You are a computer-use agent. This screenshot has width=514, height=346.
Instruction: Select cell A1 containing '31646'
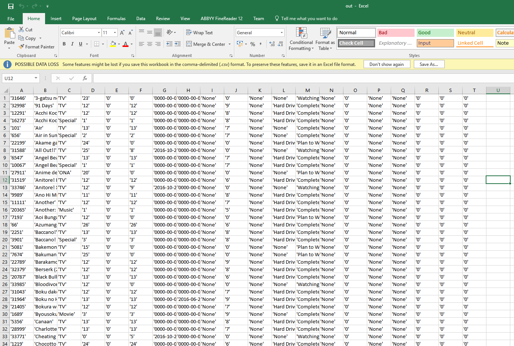pos(21,98)
